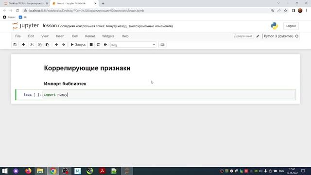Select the Импорт библиотек subheading

click(x=65, y=84)
